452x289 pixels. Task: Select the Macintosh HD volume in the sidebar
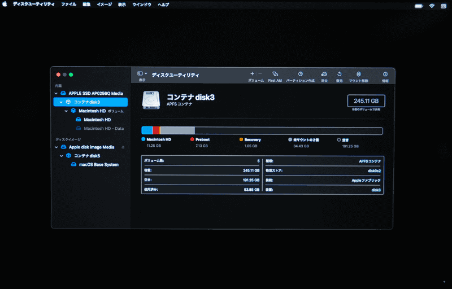point(93,120)
